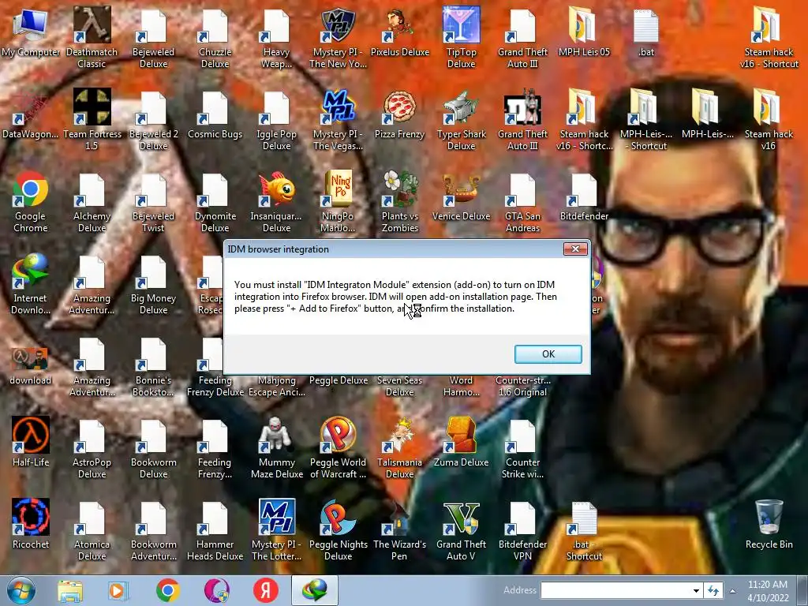The height and width of the screenshot is (606, 808).
Task: Select the Grand Theft Auto V icon
Action: 461,529
